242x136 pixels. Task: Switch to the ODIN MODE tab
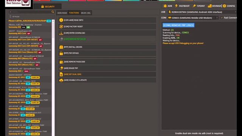coord(62,13)
